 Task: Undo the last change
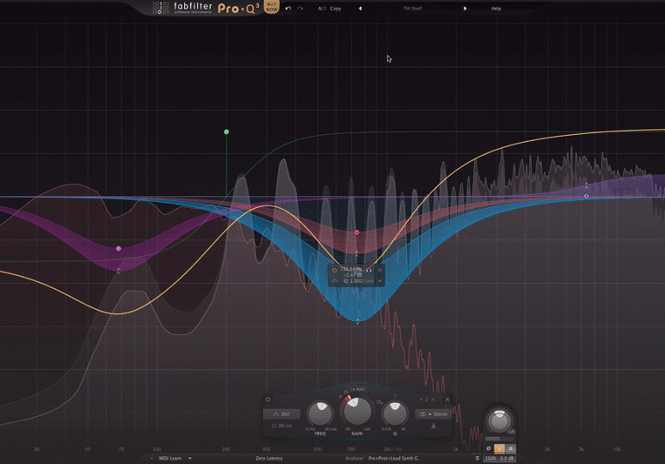[288, 8]
